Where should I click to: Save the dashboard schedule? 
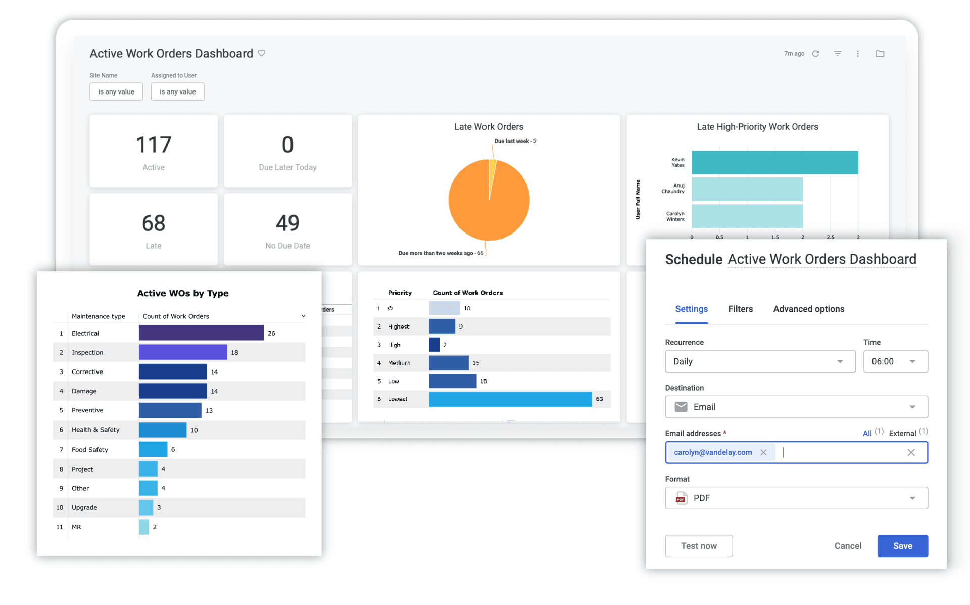[902, 546]
